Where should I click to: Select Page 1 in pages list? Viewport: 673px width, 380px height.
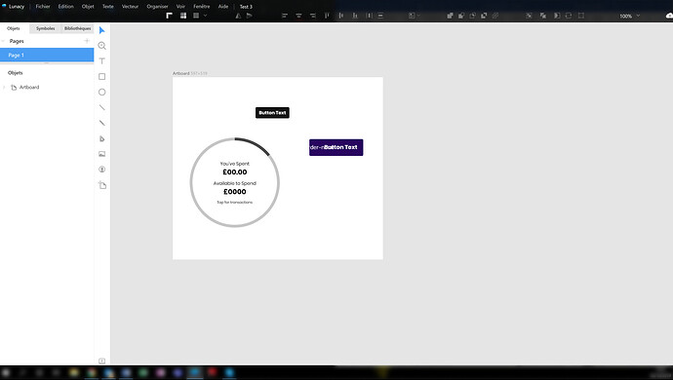point(47,55)
